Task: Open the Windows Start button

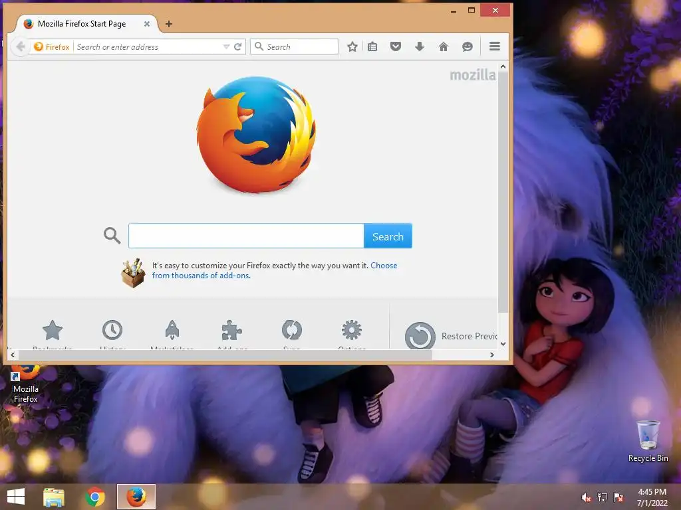Action: point(16,497)
